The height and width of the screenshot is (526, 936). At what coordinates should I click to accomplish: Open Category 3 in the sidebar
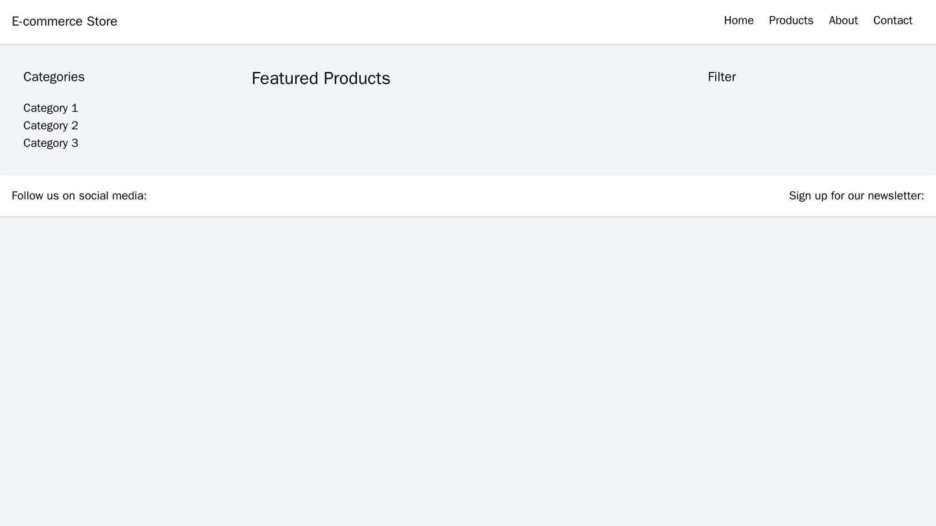[x=51, y=143]
